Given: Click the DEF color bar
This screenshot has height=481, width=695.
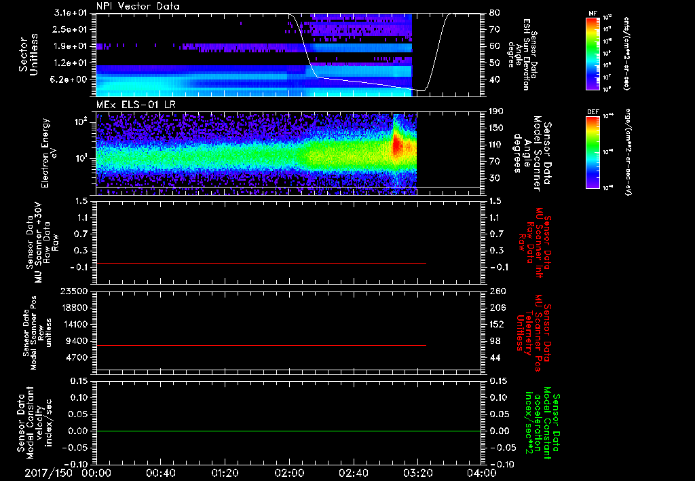Looking at the screenshot, I should pyautogui.click(x=593, y=152).
